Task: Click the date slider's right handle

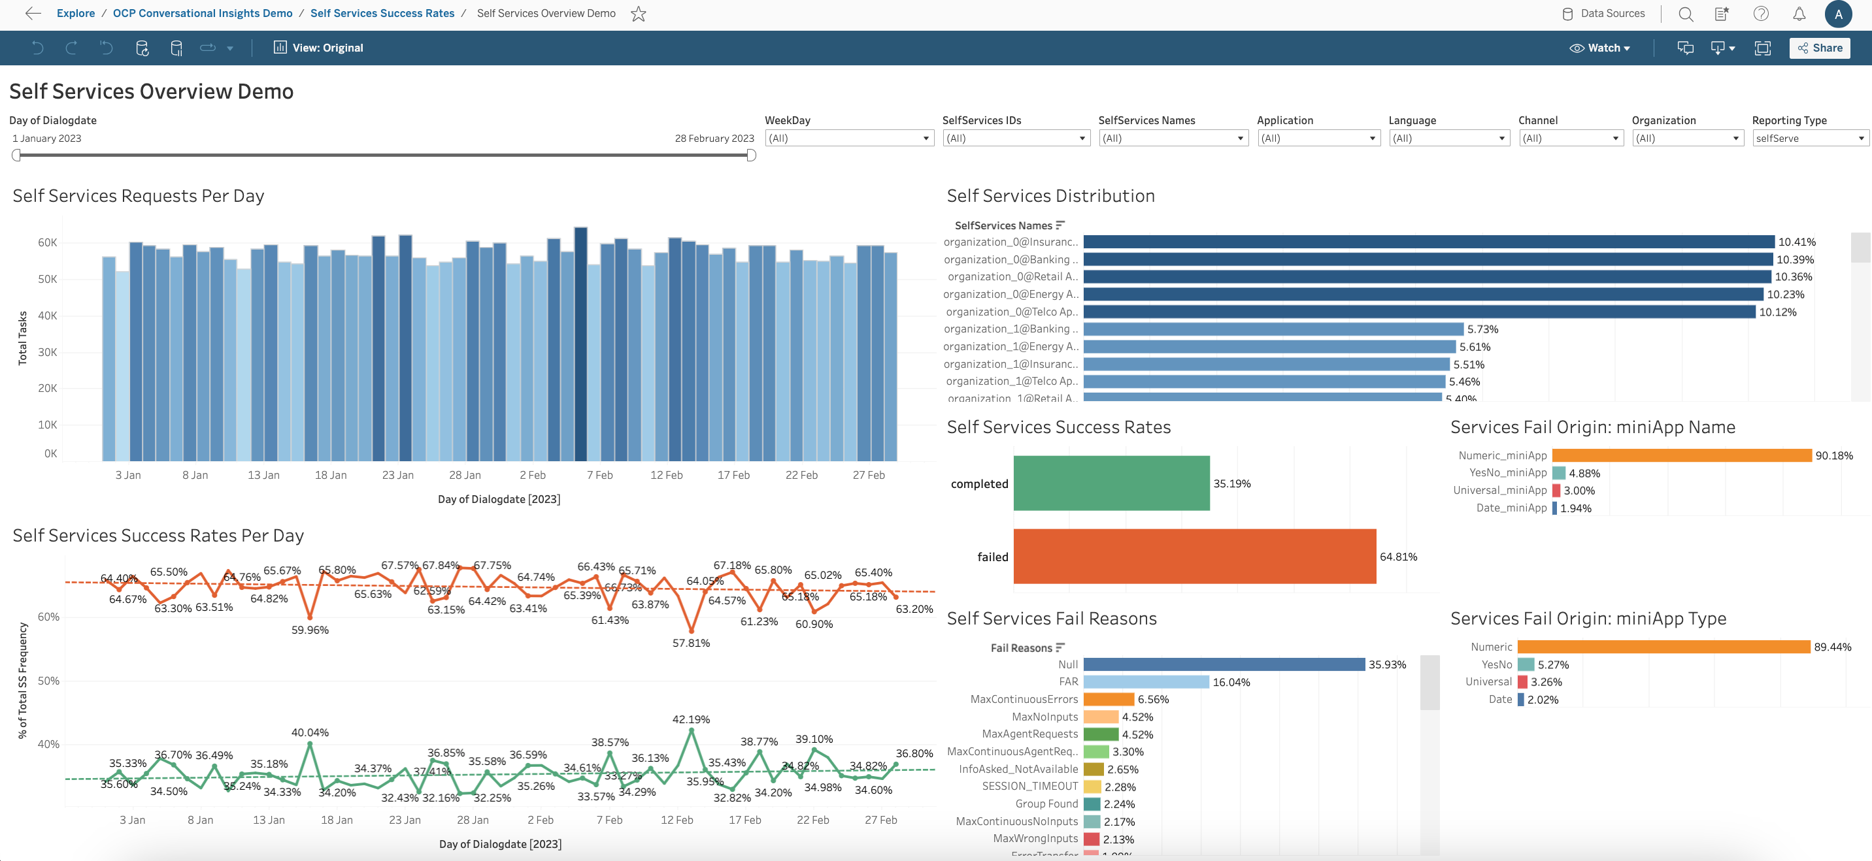Action: click(x=750, y=155)
